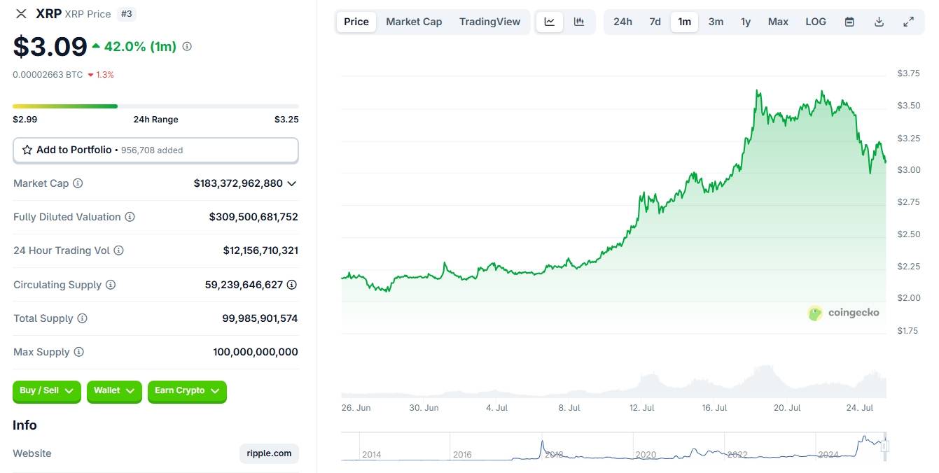Image resolution: width=939 pixels, height=473 pixels.
Task: Click the XRP logo icon
Action: pyautogui.click(x=21, y=13)
